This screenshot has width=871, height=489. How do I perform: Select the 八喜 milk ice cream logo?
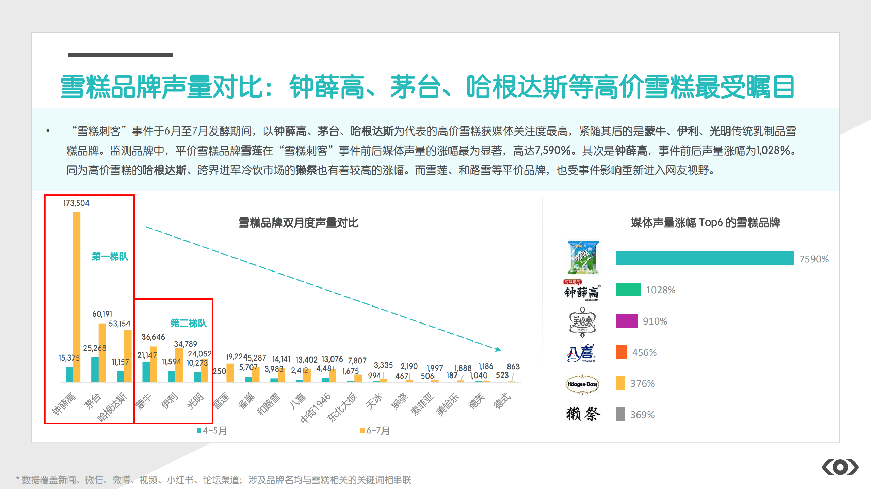coord(582,353)
